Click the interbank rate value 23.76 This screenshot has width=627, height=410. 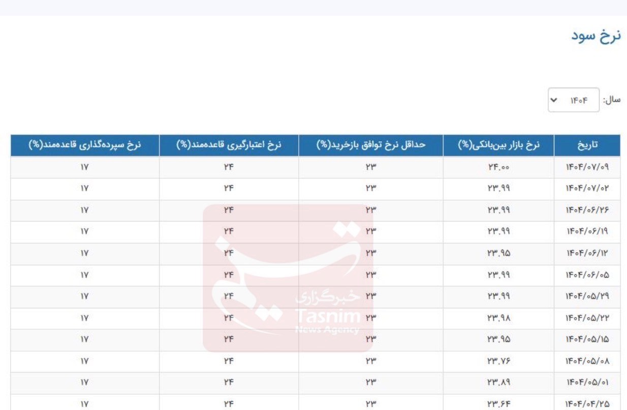497,362
